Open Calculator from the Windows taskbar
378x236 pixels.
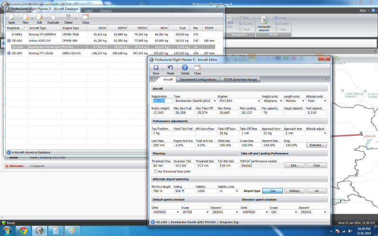coord(56,231)
